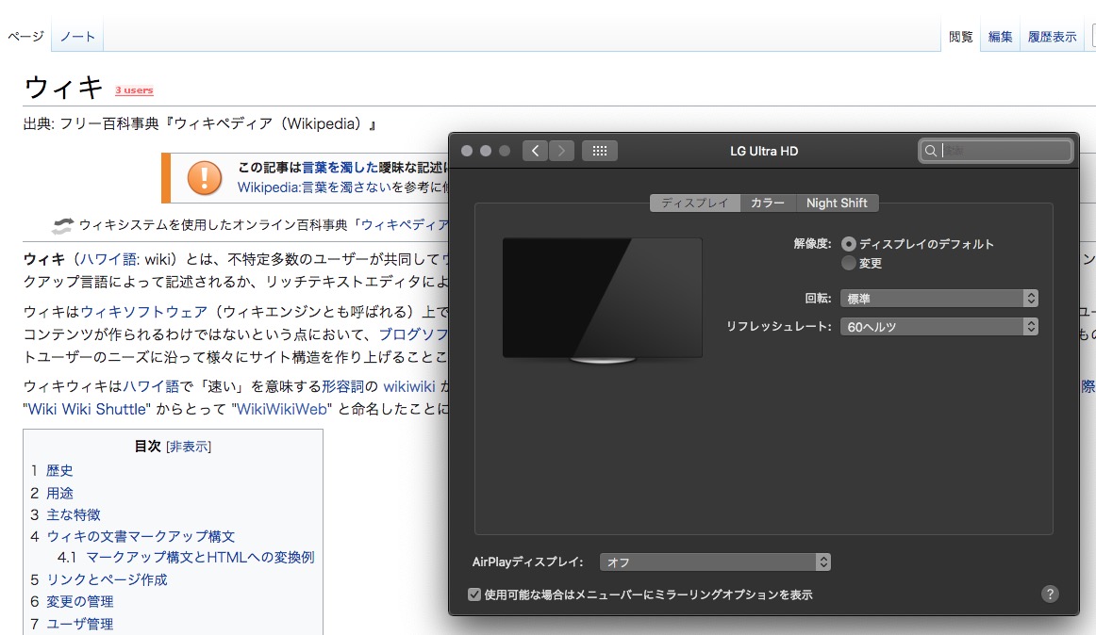Viewport: 1096px width, 635px height.
Task: Jump to subsection 4.1 マークアップ構文とHTMLへの変換例
Action: [200, 558]
